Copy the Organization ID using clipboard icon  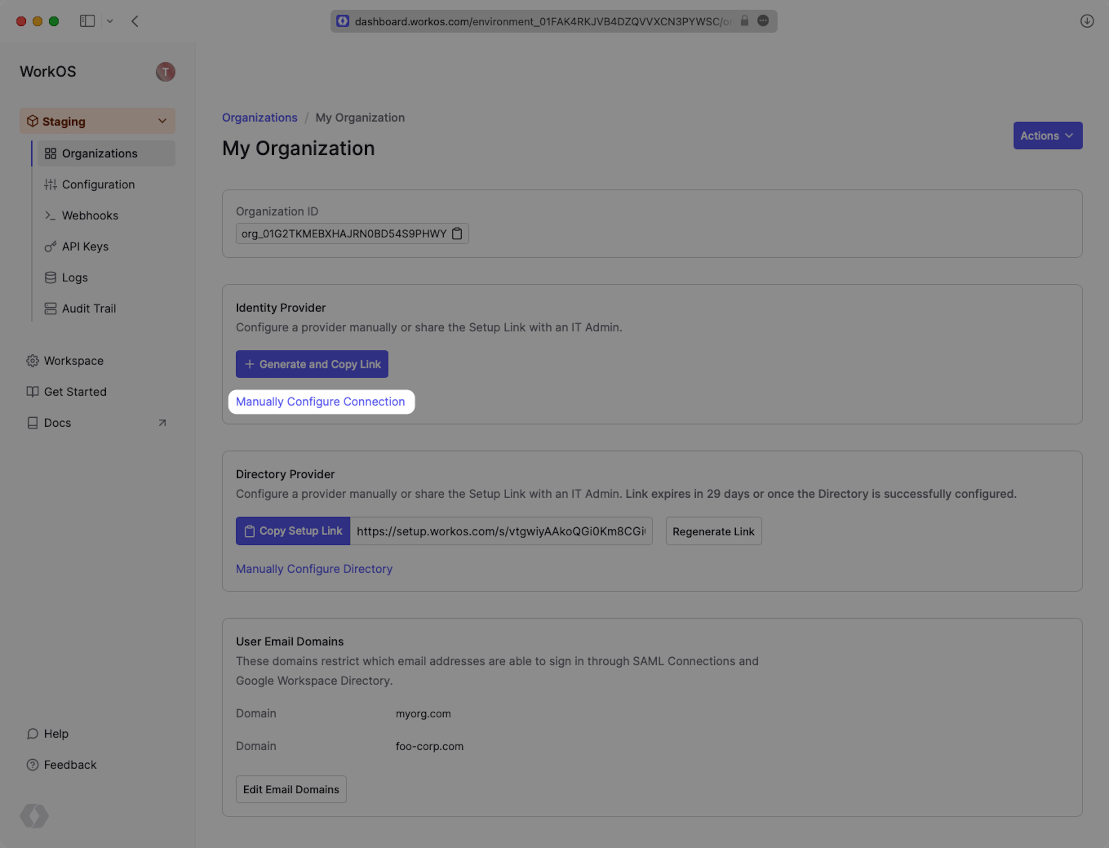457,234
